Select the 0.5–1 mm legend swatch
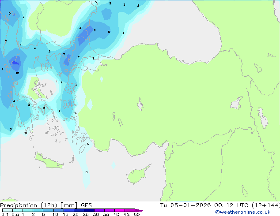280x216 pixels. (18, 210)
